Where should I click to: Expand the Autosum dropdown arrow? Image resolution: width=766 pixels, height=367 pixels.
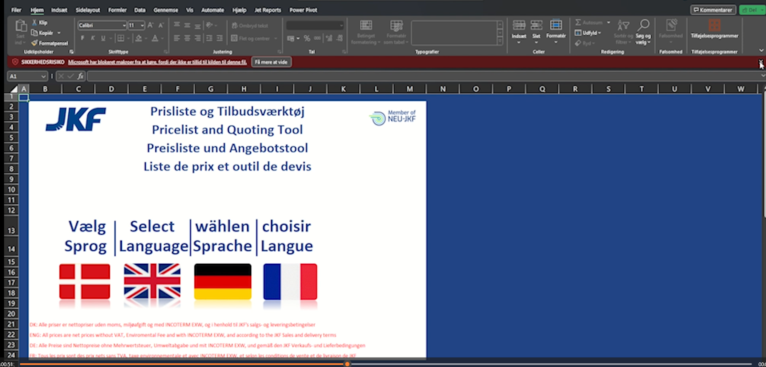pyautogui.click(x=608, y=22)
